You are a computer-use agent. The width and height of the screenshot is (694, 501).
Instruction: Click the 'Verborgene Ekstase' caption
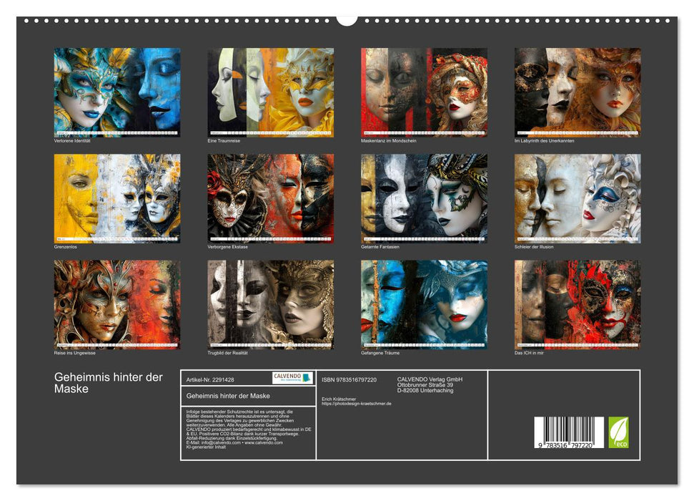pyautogui.click(x=227, y=247)
